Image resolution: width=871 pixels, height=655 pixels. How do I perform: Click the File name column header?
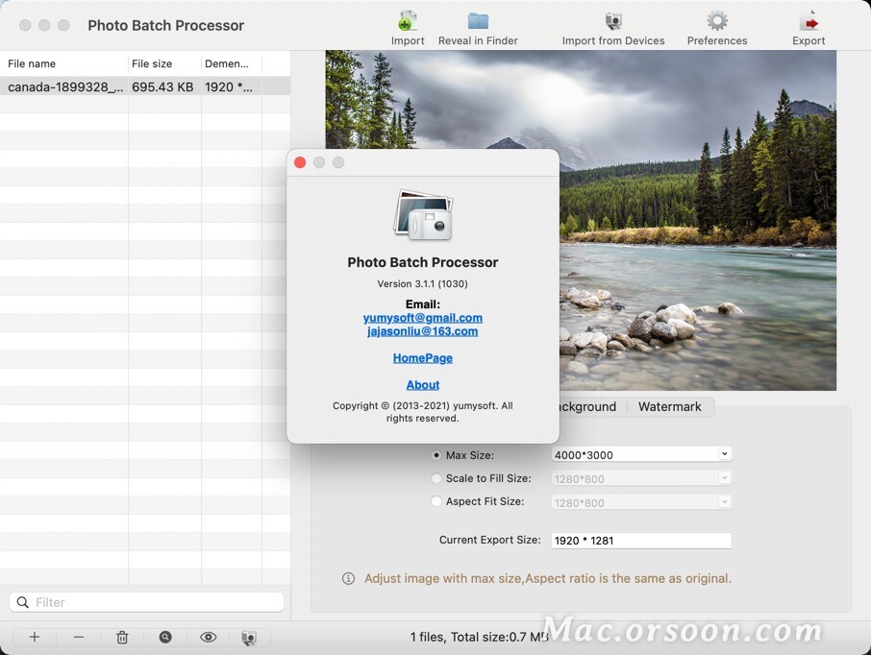(63, 63)
